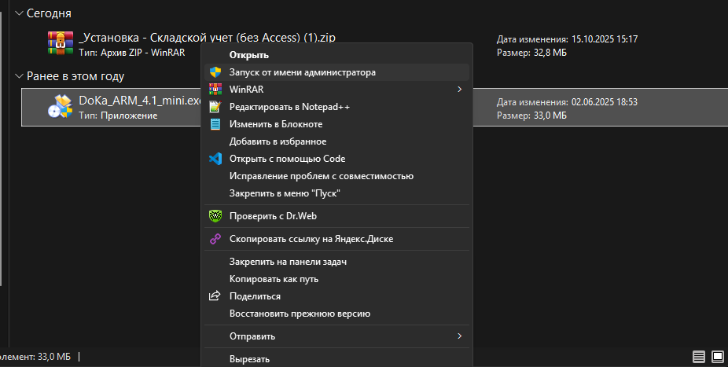Viewport: 728px width, 367px height.
Task: Click the UAC shield icon for administrator launch
Action: 215,72
